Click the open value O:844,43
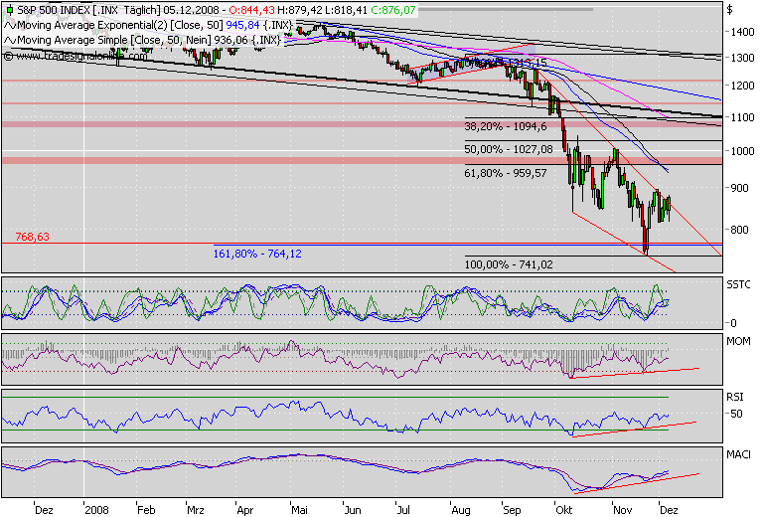 (251, 10)
